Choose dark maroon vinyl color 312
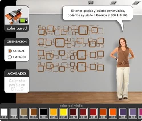Viewport: 142px width, 121px height. (x=73, y=113)
